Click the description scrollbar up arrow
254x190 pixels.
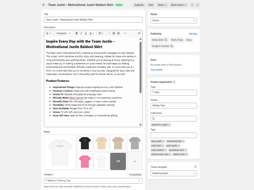click(140, 39)
